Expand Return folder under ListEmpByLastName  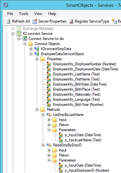click(x=49, y=125)
